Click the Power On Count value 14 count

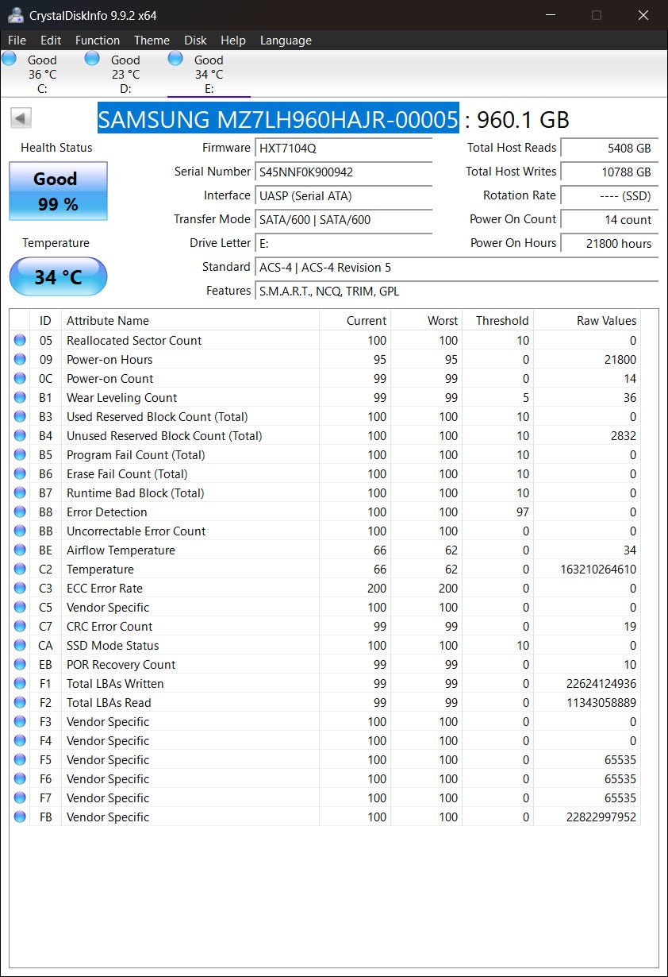pyautogui.click(x=609, y=220)
